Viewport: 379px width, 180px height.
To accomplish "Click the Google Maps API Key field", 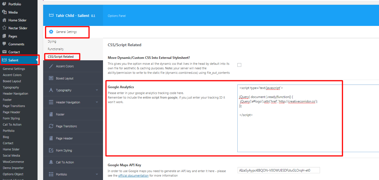I will click(x=279, y=170).
